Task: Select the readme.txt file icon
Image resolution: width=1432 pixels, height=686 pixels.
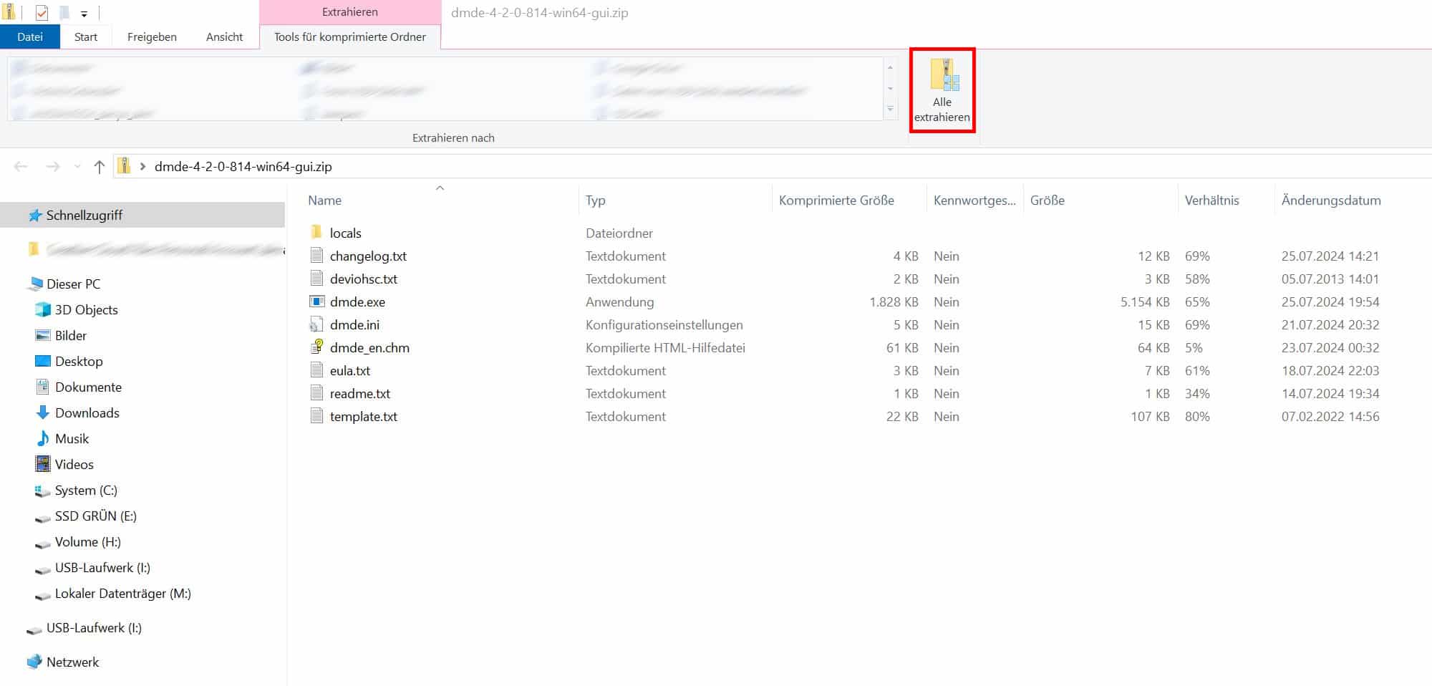Action: pyautogui.click(x=316, y=392)
